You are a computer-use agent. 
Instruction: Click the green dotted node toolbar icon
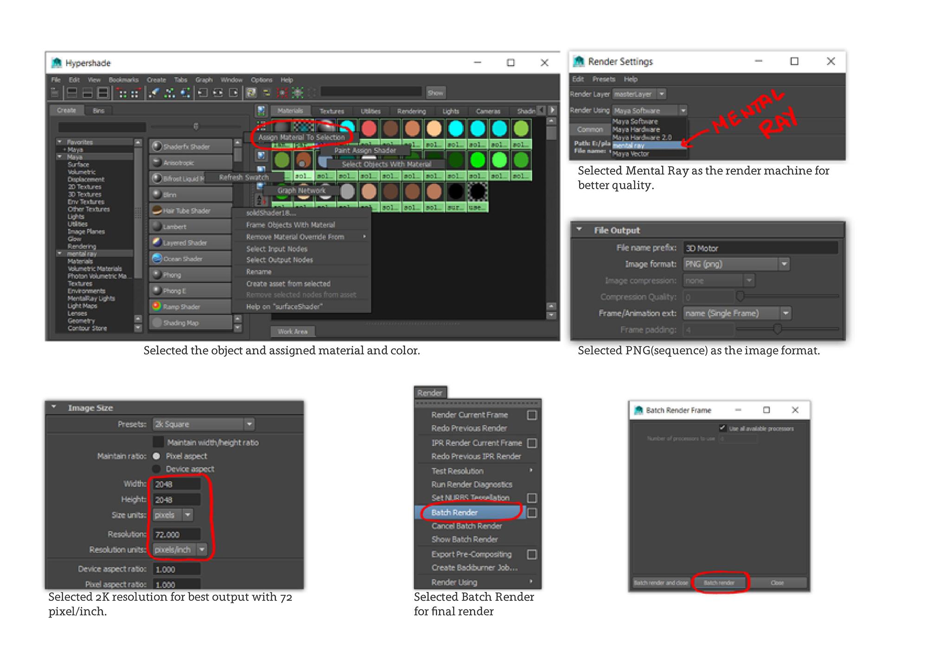297,93
